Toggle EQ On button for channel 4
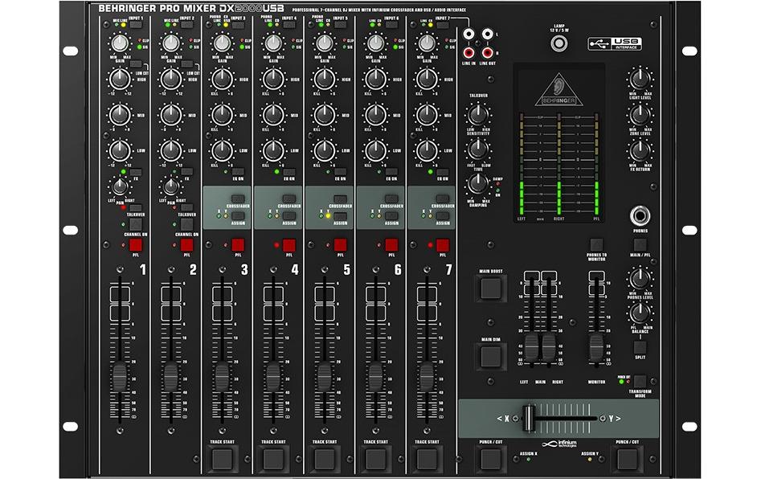Screen dimensions: 761x479 coord(289,172)
